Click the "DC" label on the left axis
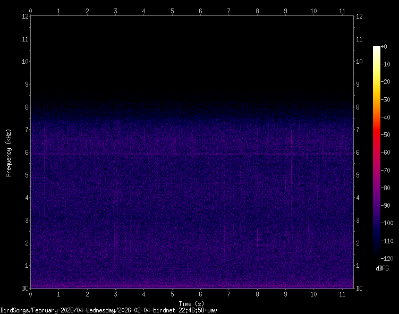The height and width of the screenshot is (314, 399). (x=24, y=288)
